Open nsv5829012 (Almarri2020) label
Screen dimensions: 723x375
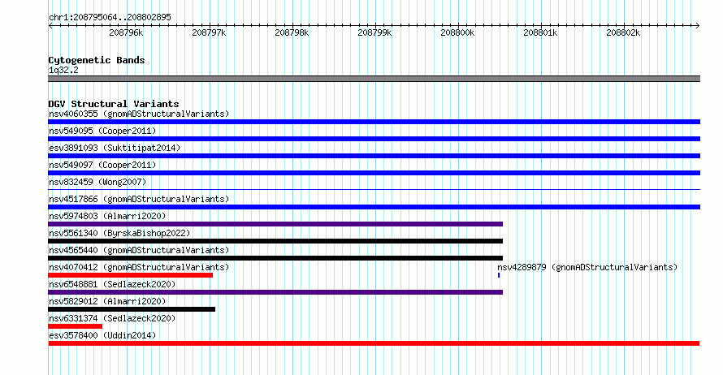pos(107,301)
